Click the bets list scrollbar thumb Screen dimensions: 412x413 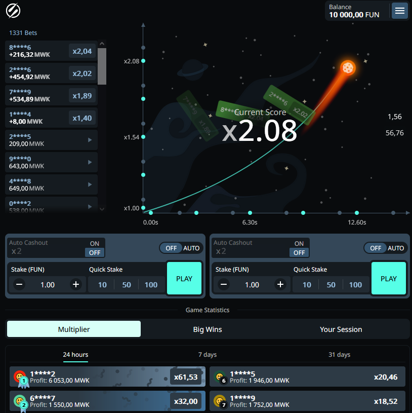pyautogui.click(x=102, y=66)
